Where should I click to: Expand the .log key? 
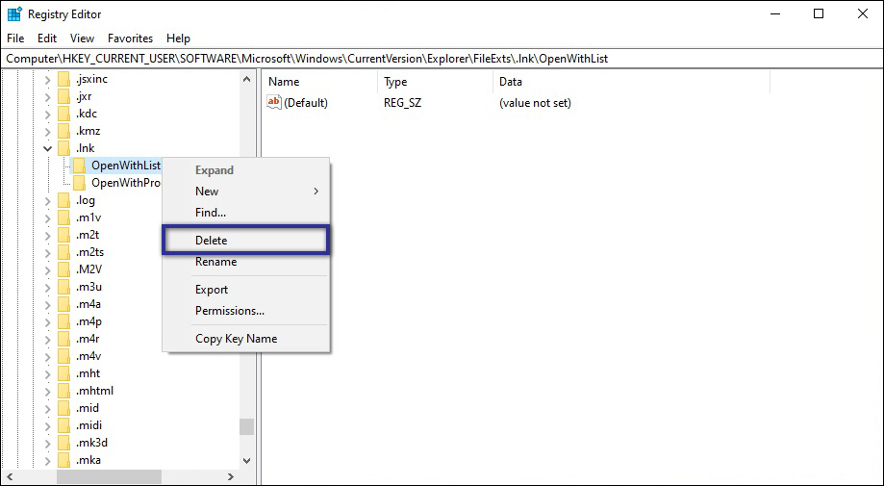[48, 200]
